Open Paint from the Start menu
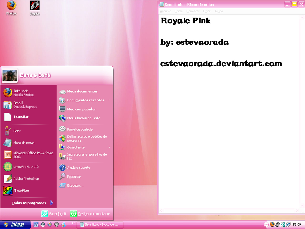The image size is (305, 229). (x=28, y=131)
